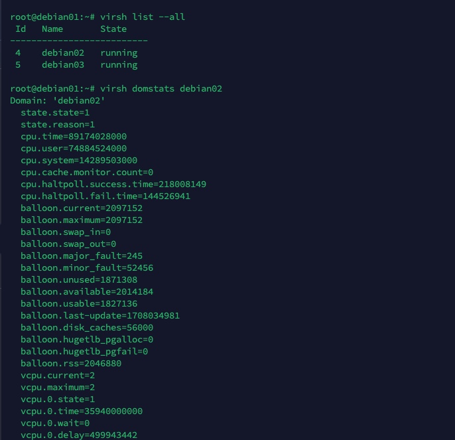455x440 pixels.
Task: Click the vcpu.maximum=2 line
Action: [x=58, y=387]
